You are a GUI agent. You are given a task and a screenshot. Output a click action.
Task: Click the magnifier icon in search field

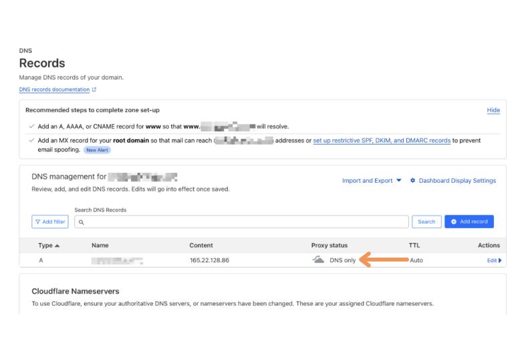coord(81,222)
